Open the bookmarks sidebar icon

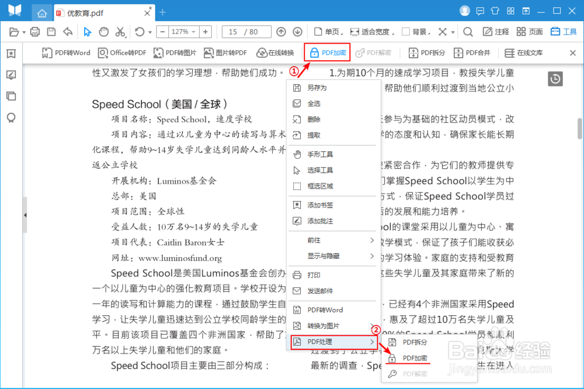point(11,54)
